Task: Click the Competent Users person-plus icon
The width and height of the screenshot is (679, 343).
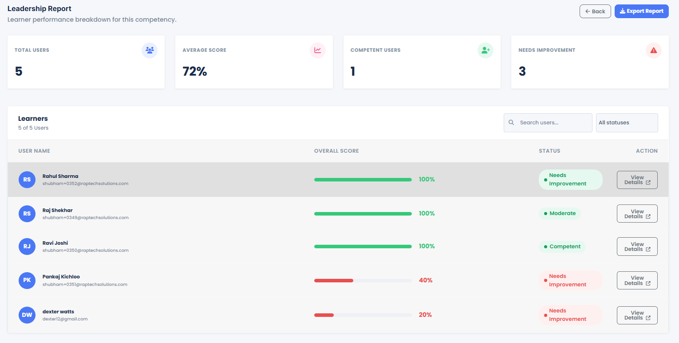Action: [486, 50]
